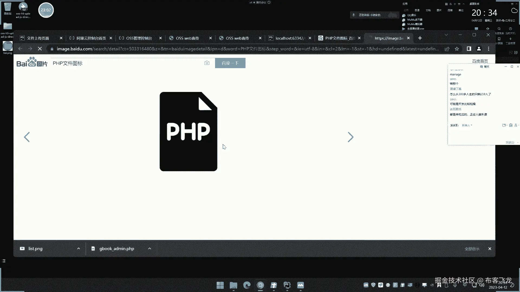This screenshot has height=292, width=520.
Task: Bookmark this page with the star icon
Action: coord(457,49)
